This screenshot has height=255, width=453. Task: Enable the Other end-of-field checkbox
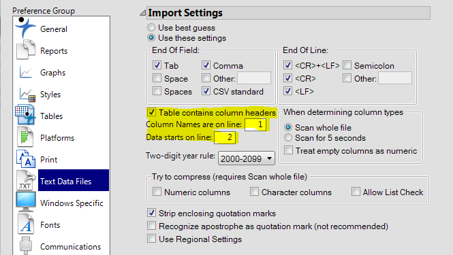pyautogui.click(x=206, y=78)
